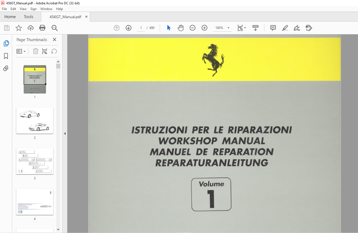Screen dimensions: 358x233
Task: Zoom in with the plus button
Action: click(204, 28)
